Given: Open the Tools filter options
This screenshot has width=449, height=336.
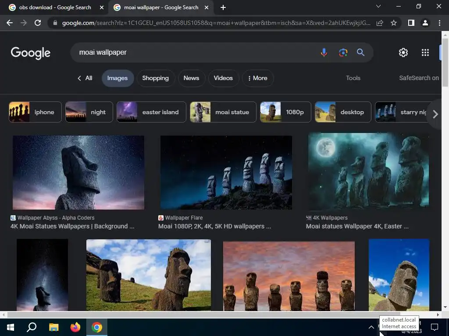Looking at the screenshot, I should pyautogui.click(x=353, y=78).
